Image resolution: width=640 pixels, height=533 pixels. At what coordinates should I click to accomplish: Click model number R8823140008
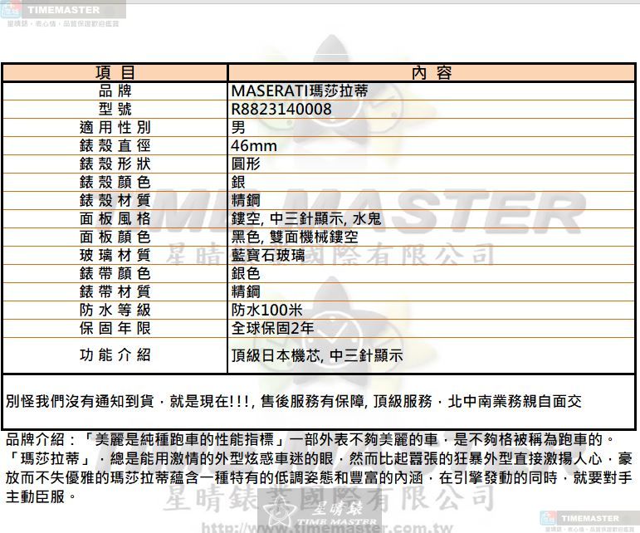281,109
